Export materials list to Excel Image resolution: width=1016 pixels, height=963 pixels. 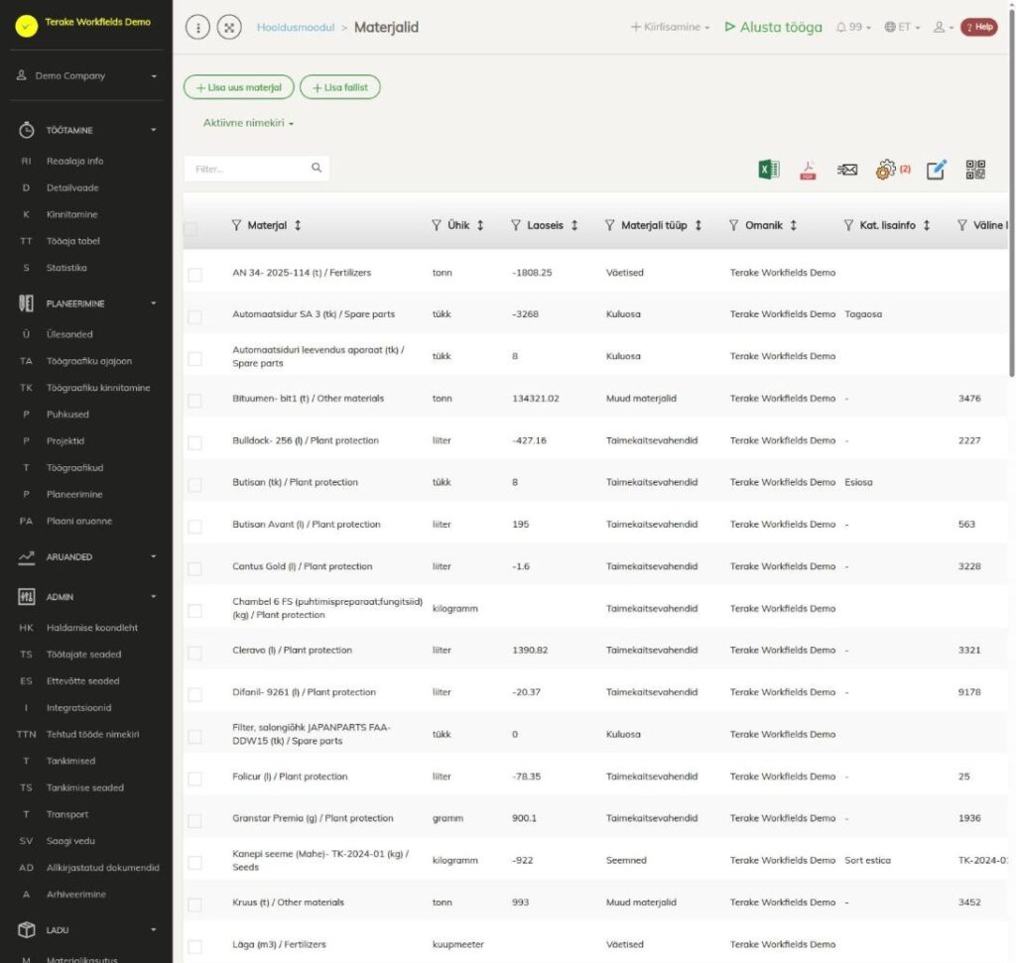(x=769, y=170)
